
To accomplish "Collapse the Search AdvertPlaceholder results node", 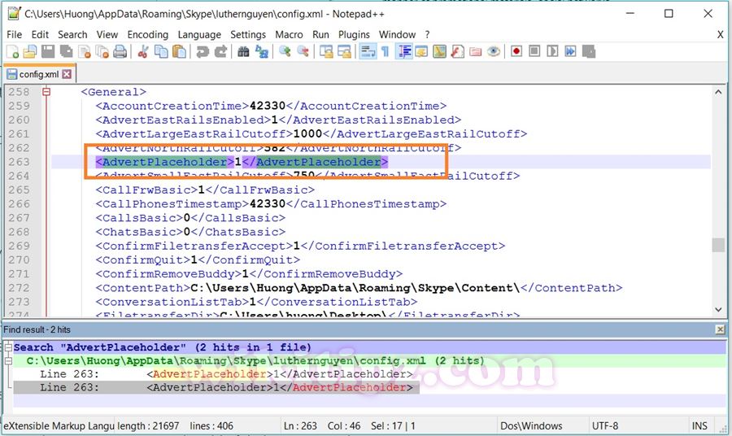I will click(x=8, y=347).
